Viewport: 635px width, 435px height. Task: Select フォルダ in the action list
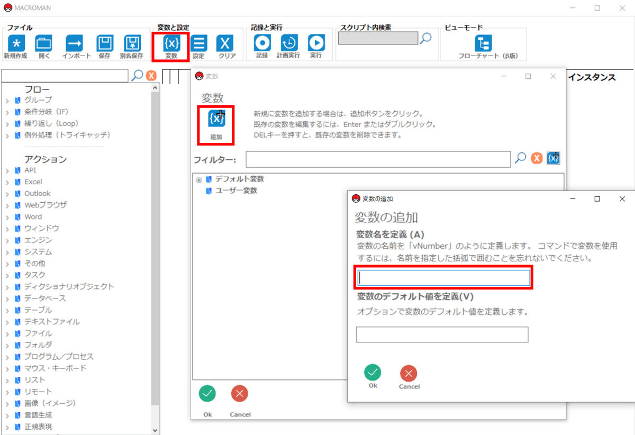click(x=38, y=345)
